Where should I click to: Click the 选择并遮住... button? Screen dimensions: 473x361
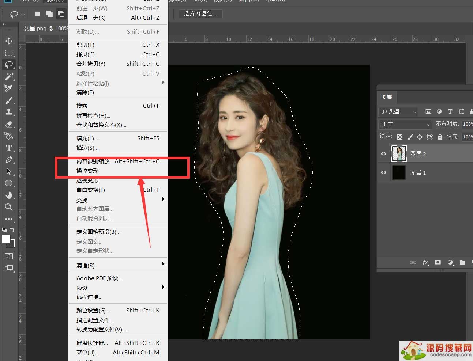[200, 14]
